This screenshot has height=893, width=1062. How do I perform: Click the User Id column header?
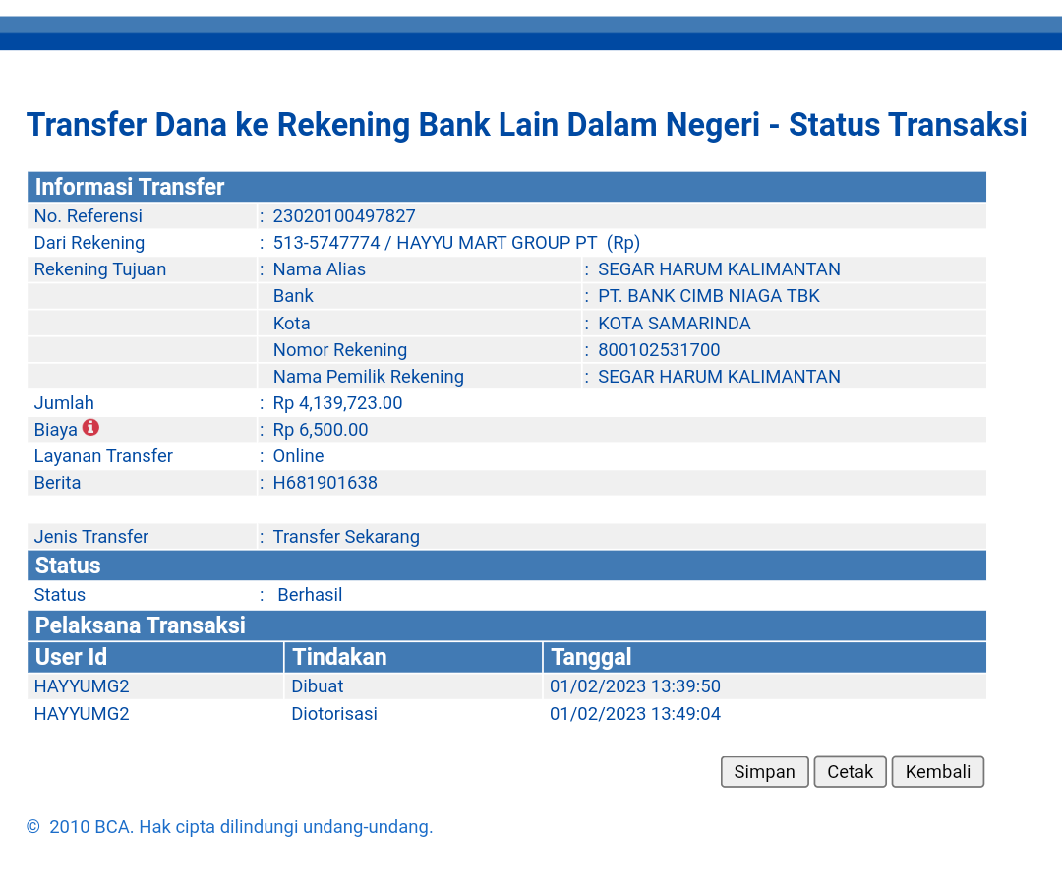tap(71, 657)
